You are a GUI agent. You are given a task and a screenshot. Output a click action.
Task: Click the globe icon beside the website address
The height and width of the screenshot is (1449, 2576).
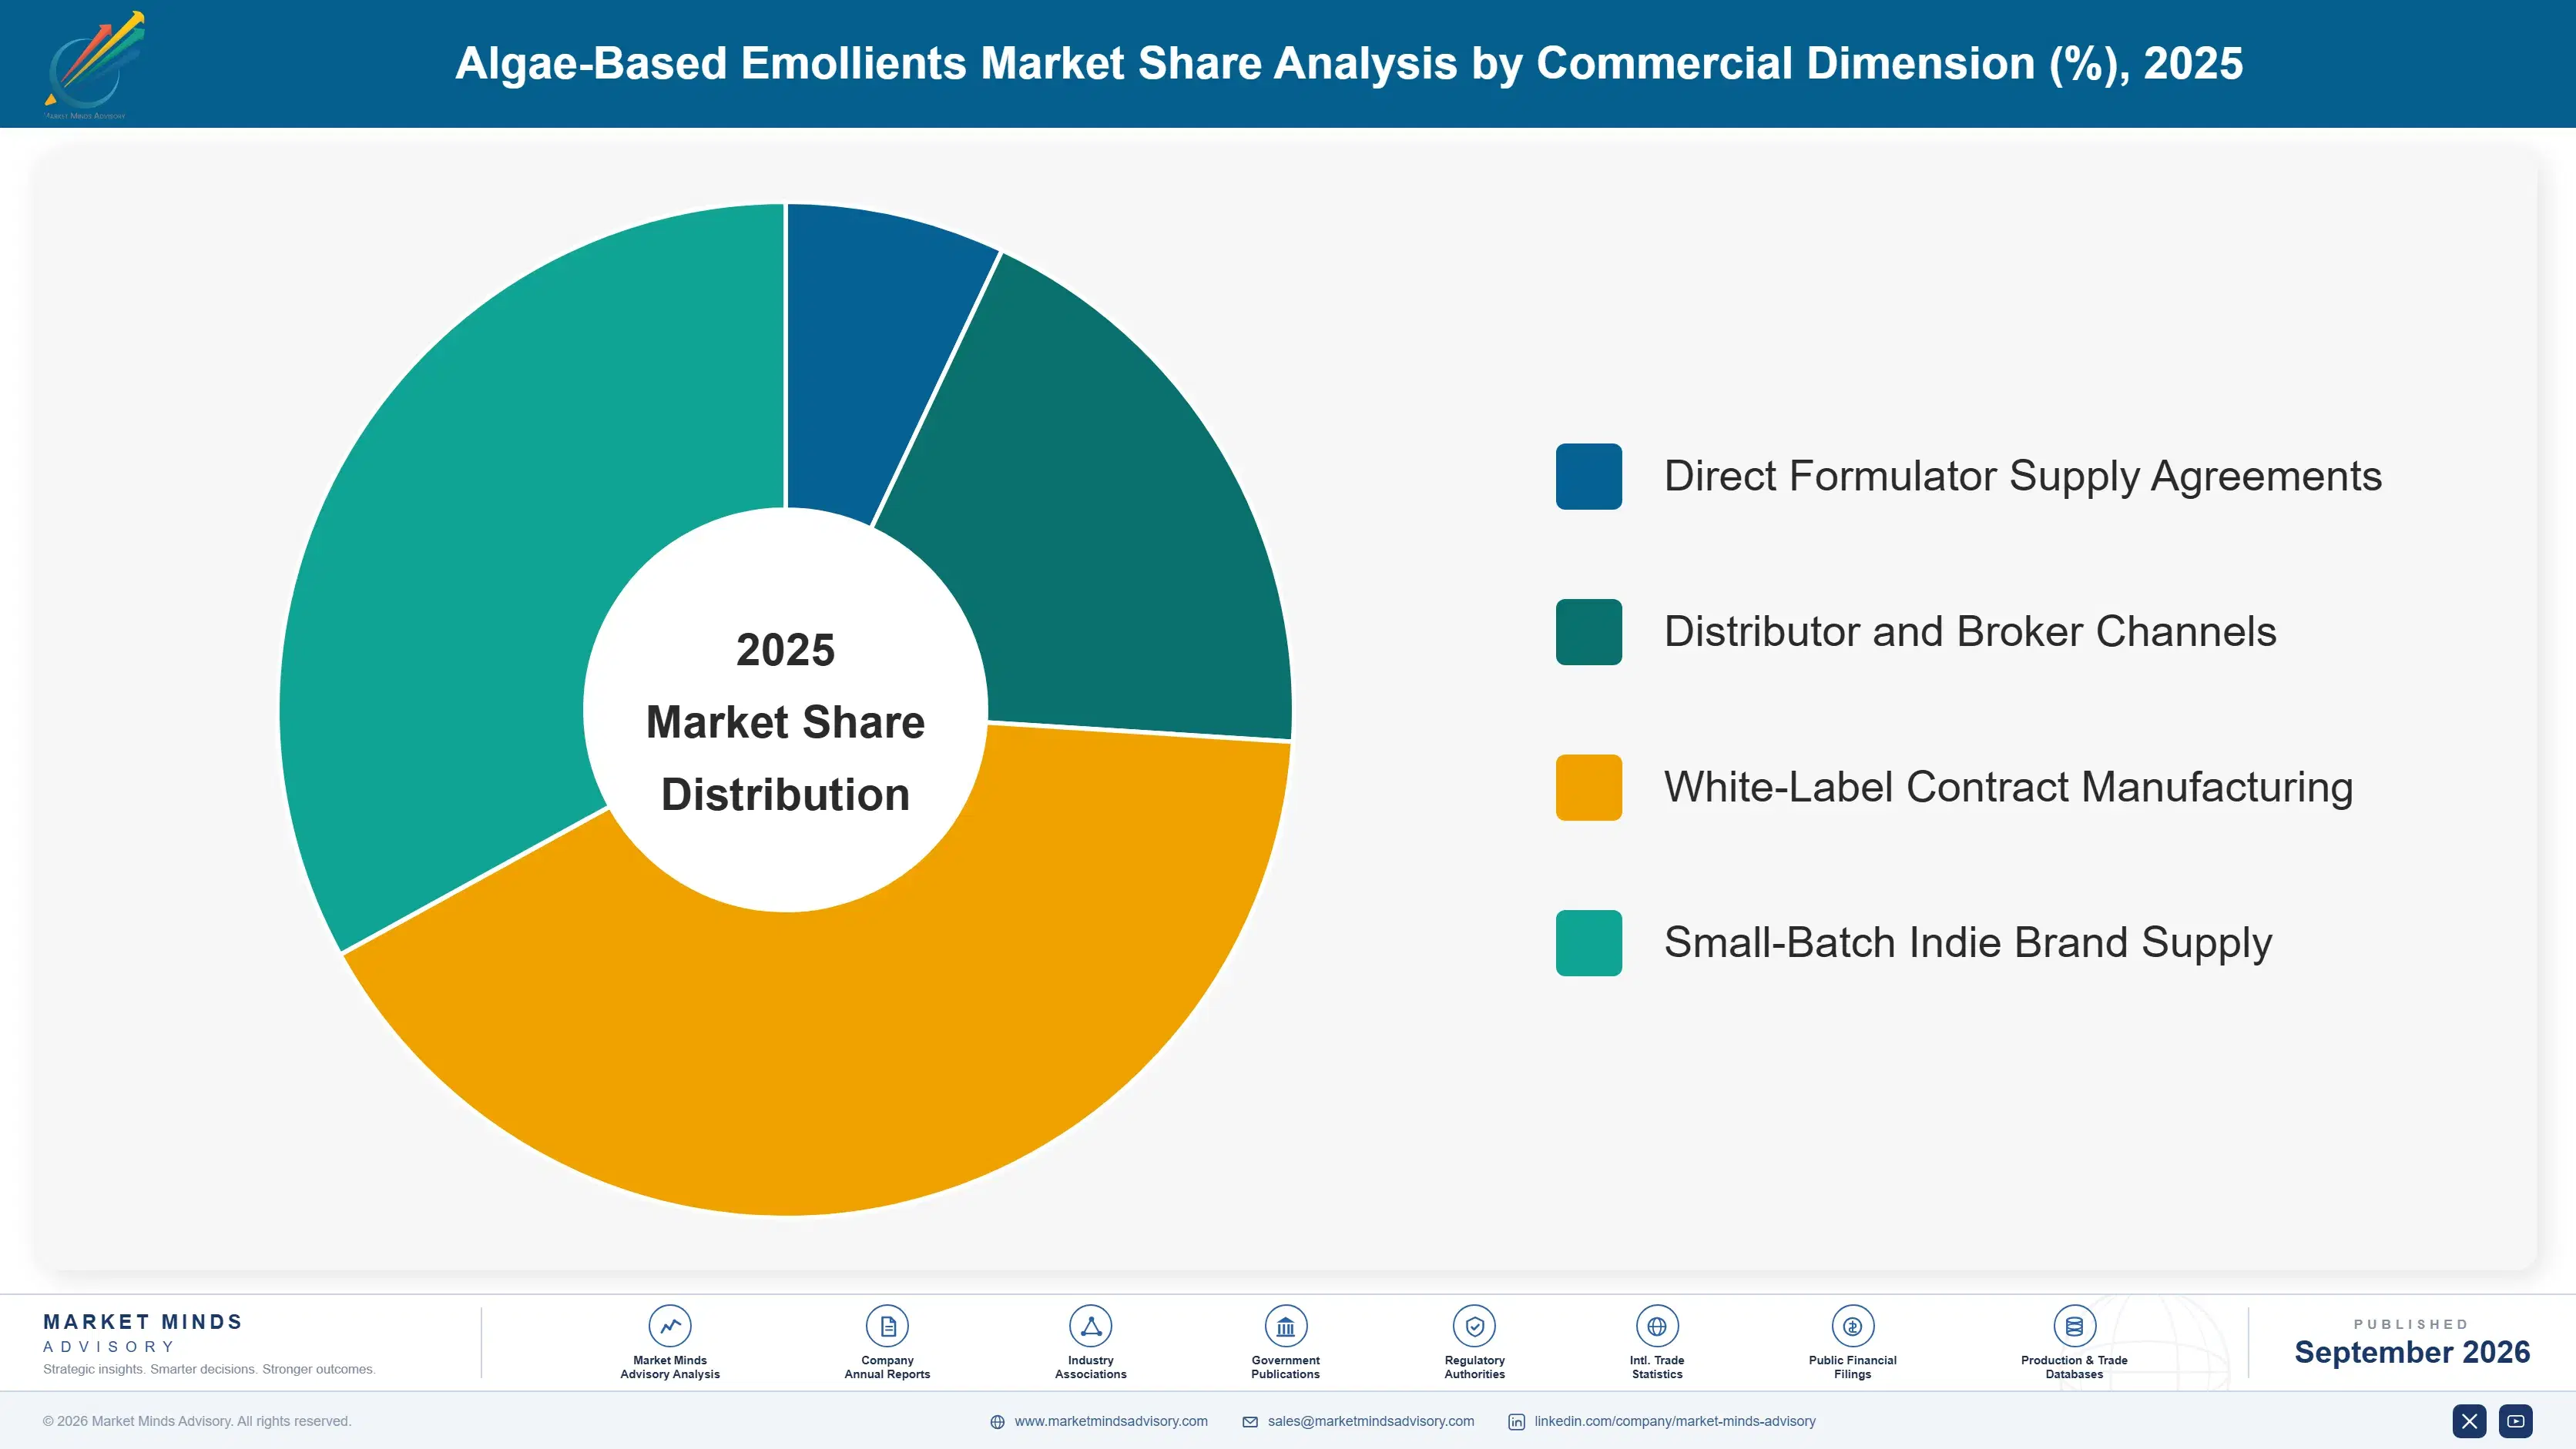coord(997,1422)
